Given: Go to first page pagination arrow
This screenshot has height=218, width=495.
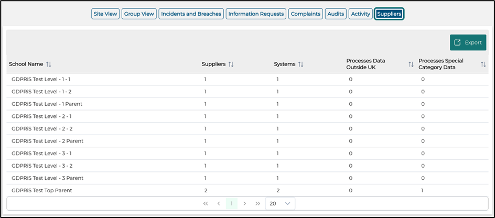Looking at the screenshot, I should point(206,203).
